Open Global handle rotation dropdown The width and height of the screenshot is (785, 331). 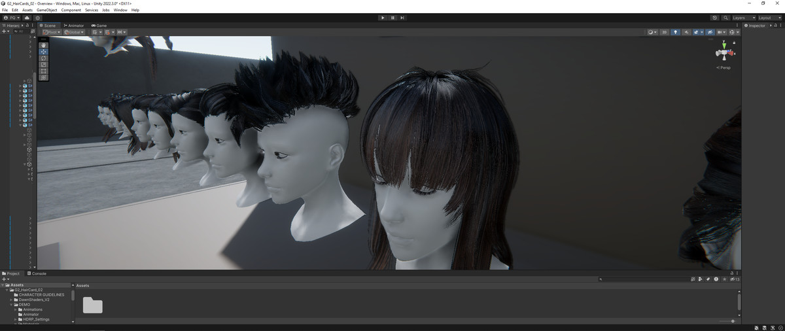(x=74, y=32)
